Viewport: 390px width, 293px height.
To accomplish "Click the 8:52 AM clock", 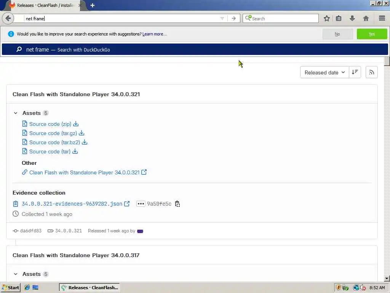I will click(x=377, y=288).
